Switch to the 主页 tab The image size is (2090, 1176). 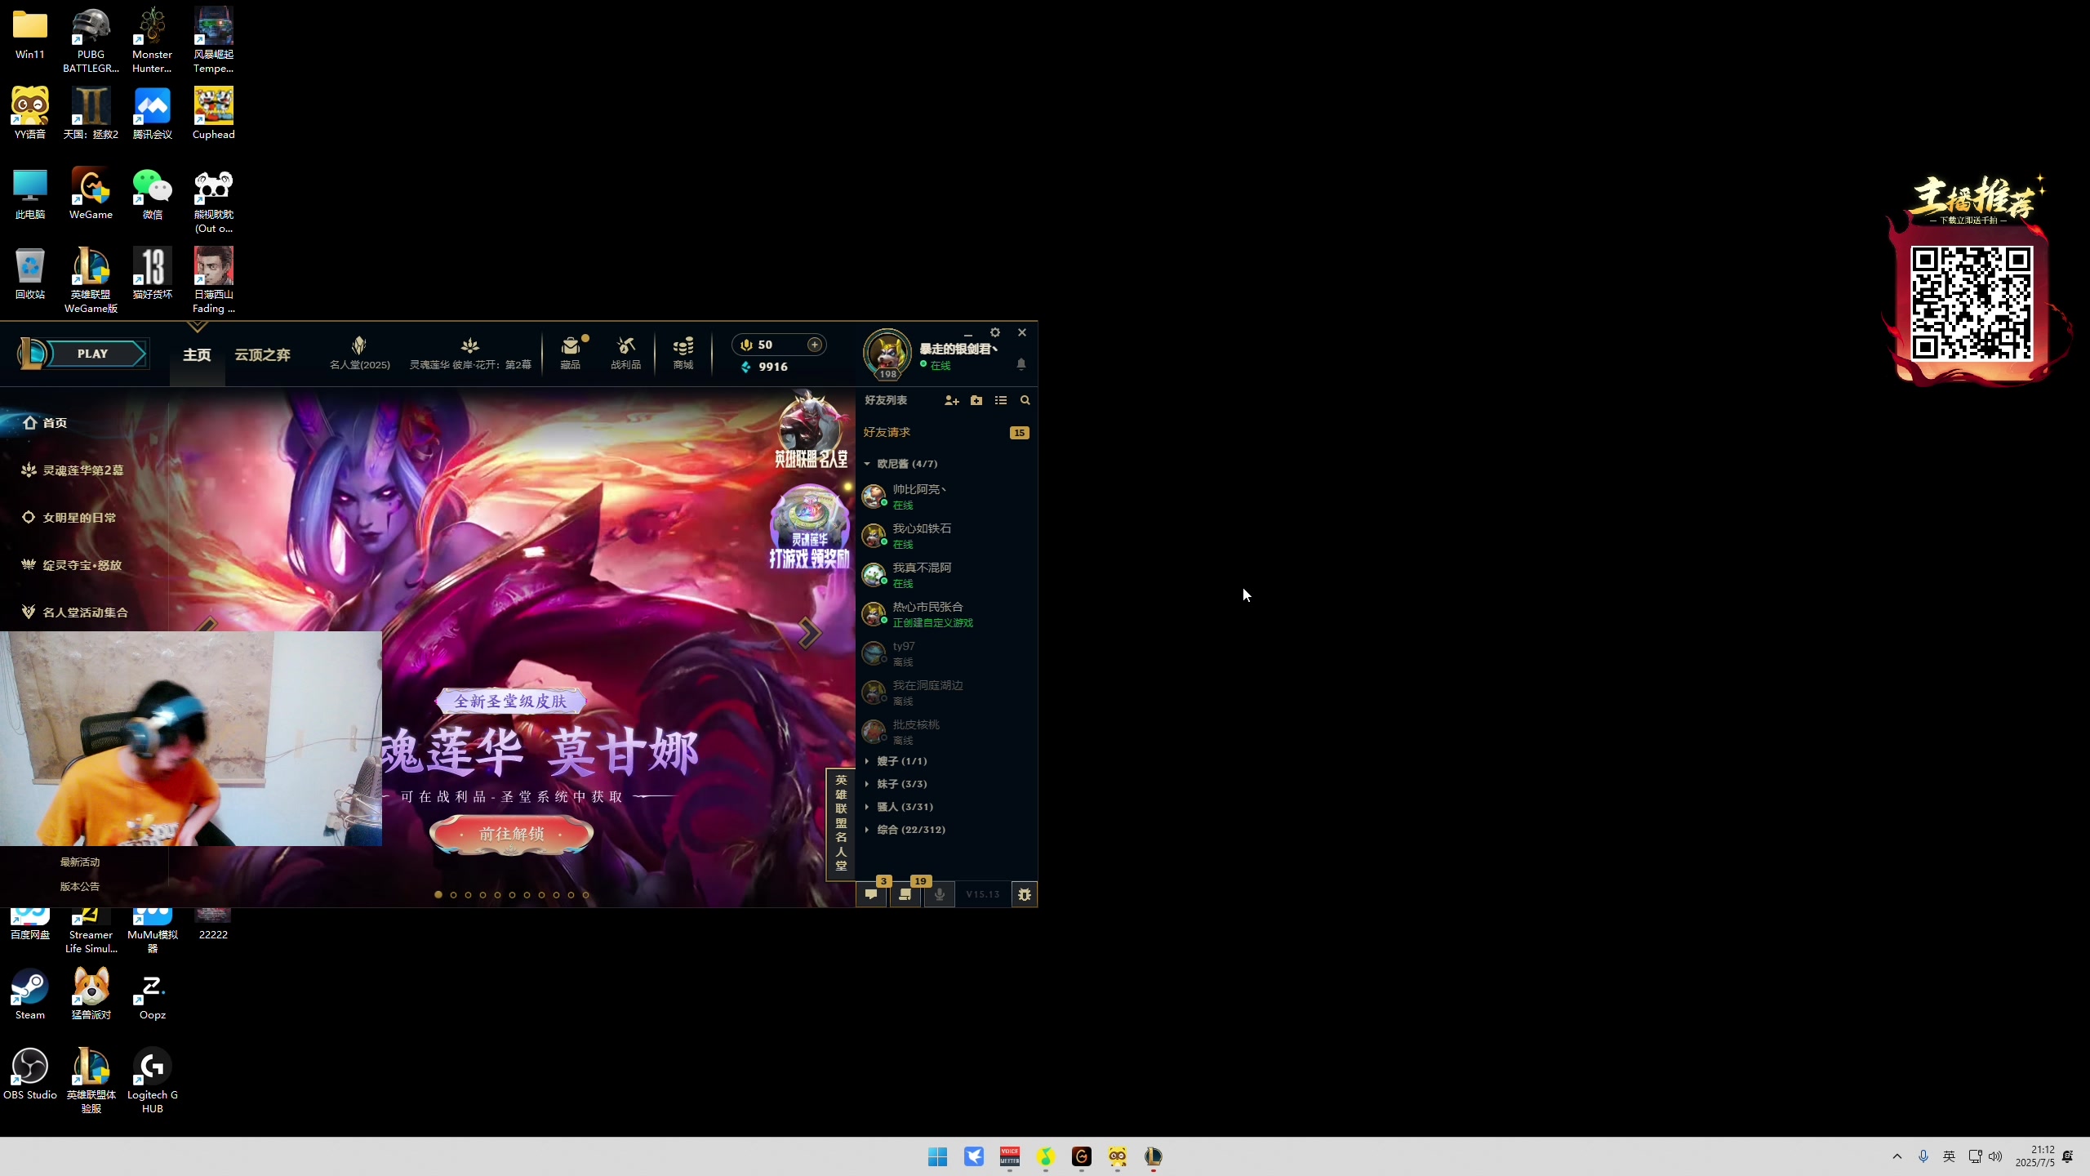point(197,354)
